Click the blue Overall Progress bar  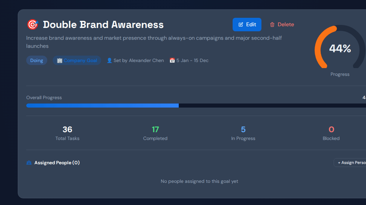[x=102, y=105]
